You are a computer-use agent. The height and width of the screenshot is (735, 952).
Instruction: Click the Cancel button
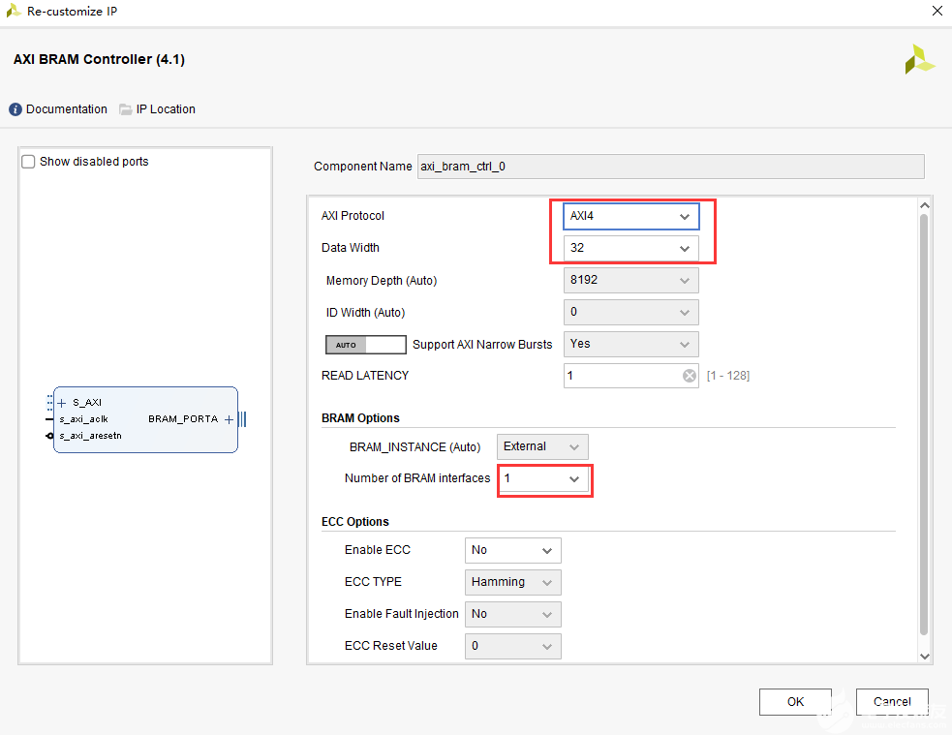(x=892, y=702)
